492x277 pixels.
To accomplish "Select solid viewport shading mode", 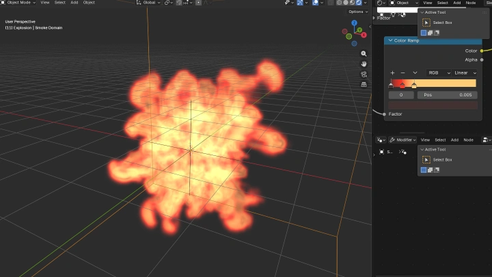I will pyautogui.click(x=346, y=3).
